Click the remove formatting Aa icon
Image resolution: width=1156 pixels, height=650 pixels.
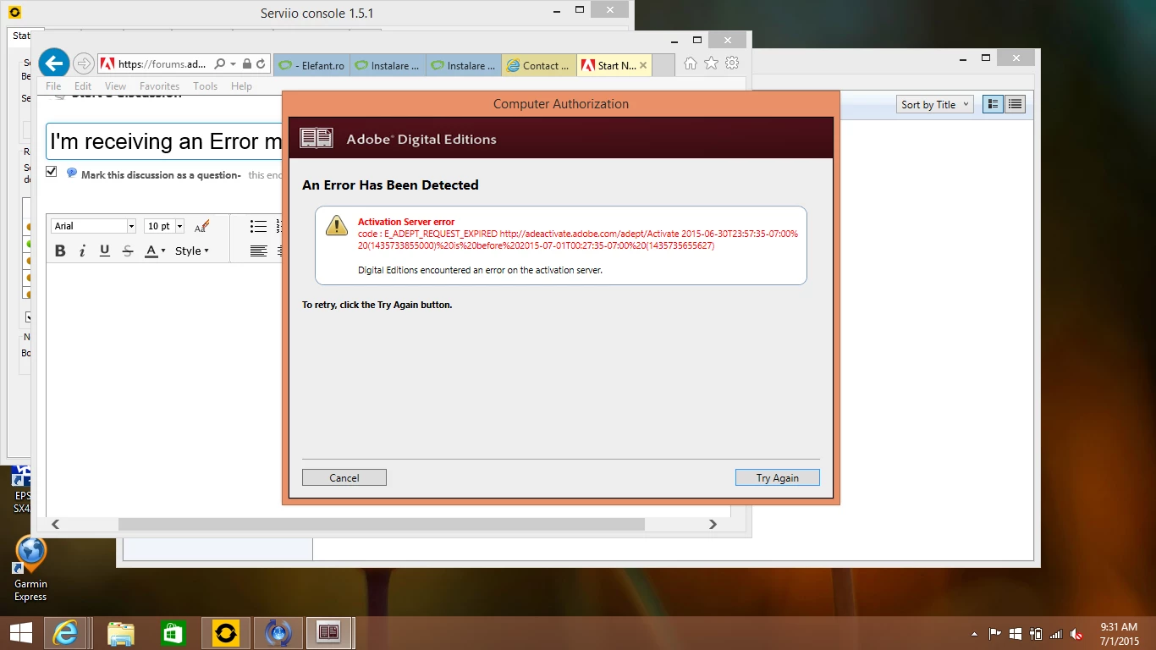click(x=201, y=226)
